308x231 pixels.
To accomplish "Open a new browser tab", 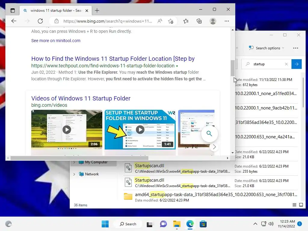I will pos(97,11).
